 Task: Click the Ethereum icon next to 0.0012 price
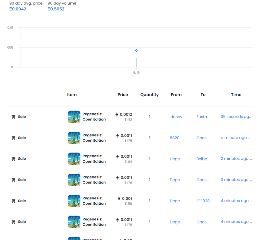click(x=117, y=115)
